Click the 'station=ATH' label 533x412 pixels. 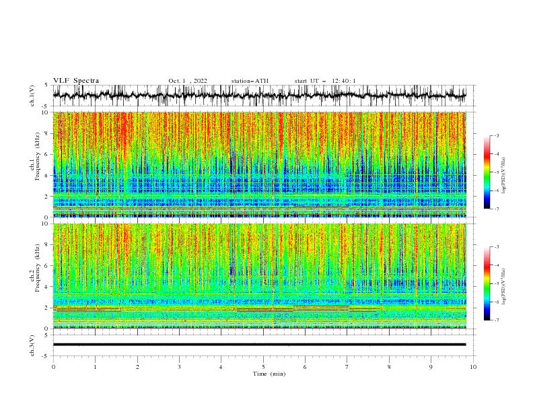pyautogui.click(x=250, y=81)
